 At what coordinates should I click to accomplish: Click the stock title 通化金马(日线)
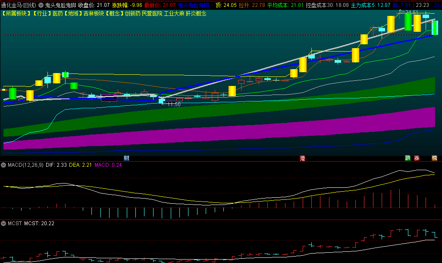pyautogui.click(x=19, y=5)
